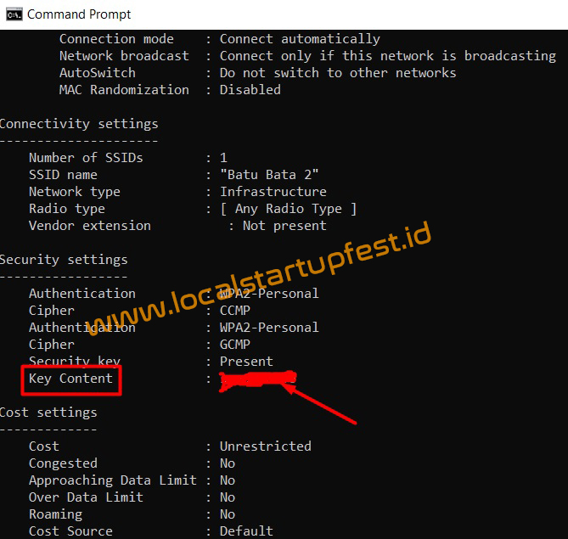The width and height of the screenshot is (568, 539).
Task: Click the Vendor extension Not present value
Action: point(284,226)
